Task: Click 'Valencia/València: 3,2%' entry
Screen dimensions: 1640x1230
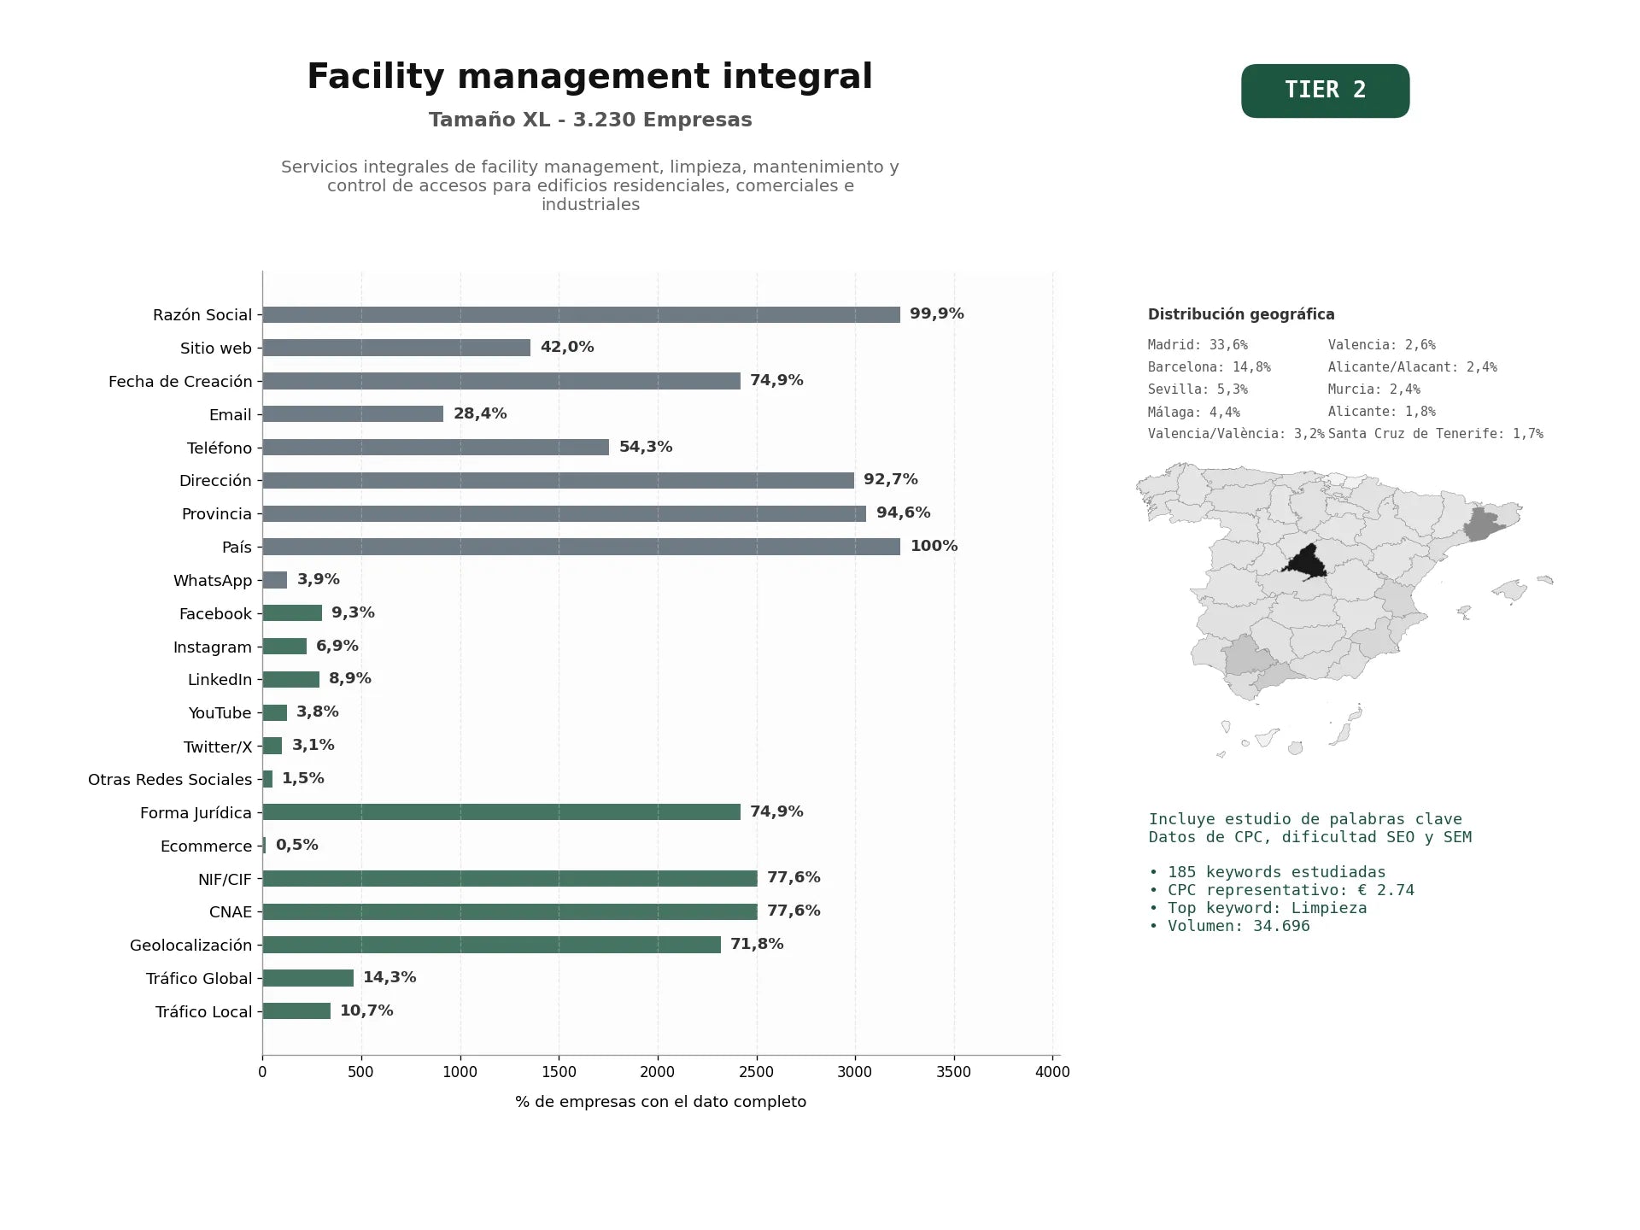Action: [x=1236, y=434]
